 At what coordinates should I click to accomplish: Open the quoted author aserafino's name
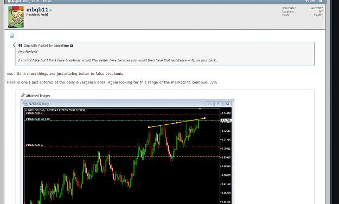pyautogui.click(x=61, y=46)
